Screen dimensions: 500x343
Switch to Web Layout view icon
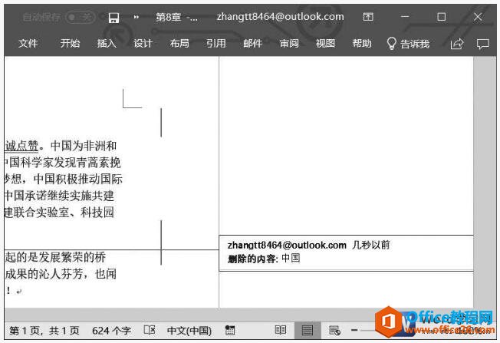334,330
